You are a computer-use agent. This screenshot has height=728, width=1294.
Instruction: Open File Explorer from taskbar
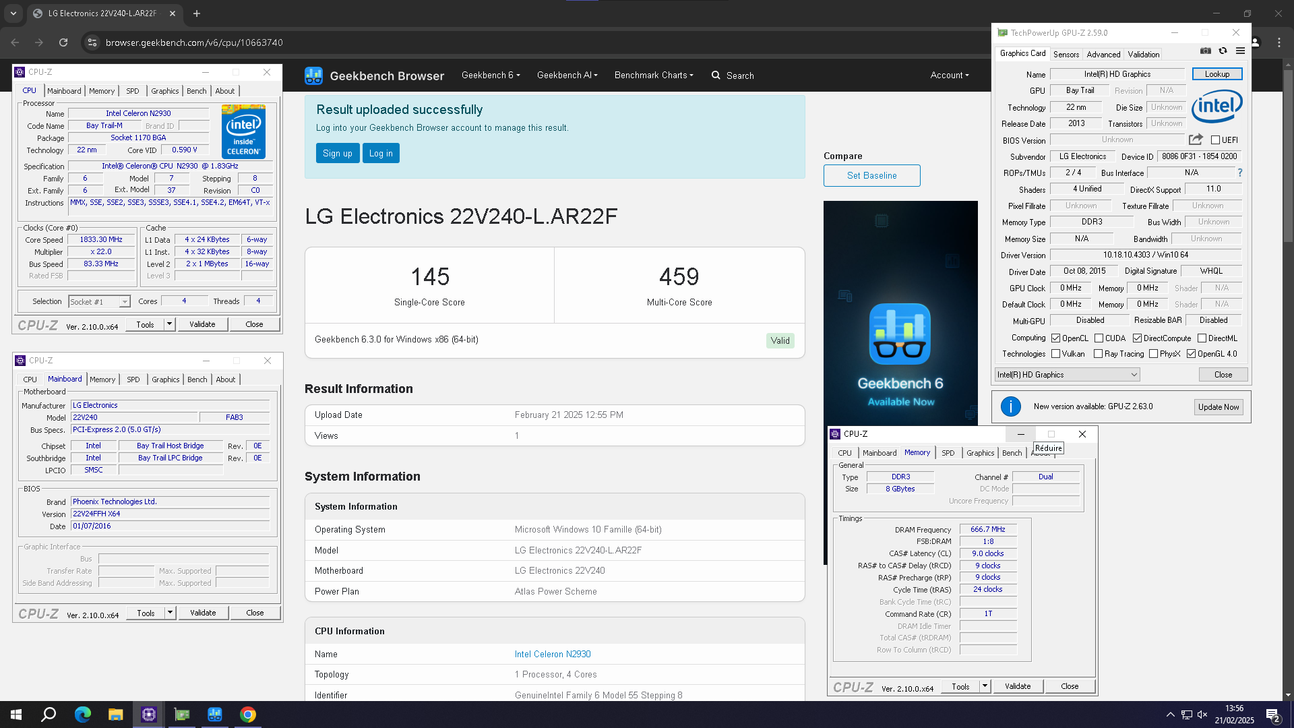tap(115, 715)
